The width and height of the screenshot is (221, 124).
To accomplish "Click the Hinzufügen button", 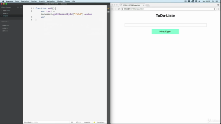I will coord(165,31).
